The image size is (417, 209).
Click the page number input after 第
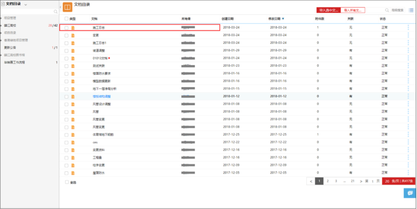(372, 181)
